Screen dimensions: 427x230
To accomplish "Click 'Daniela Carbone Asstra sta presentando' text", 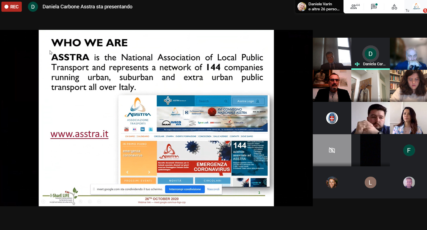I will tap(87, 7).
